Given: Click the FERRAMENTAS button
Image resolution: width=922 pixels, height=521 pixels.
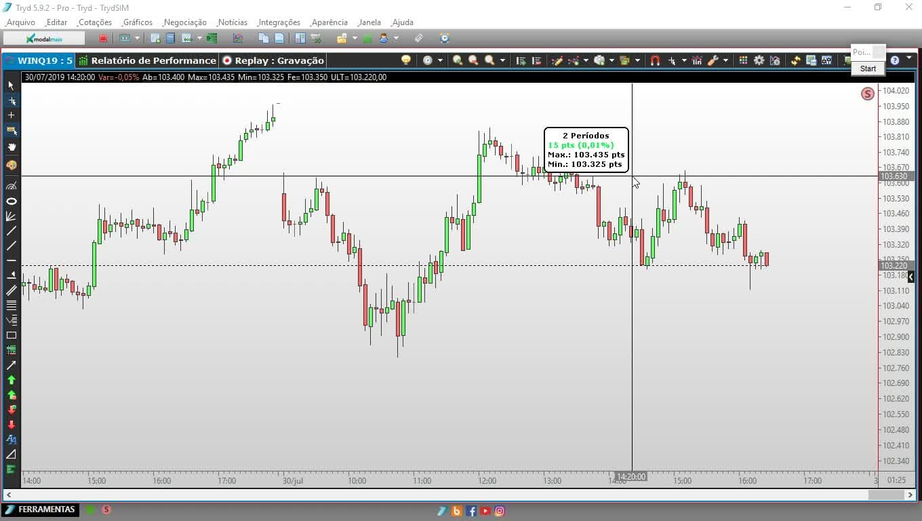Looking at the screenshot, I should pyautogui.click(x=39, y=509).
